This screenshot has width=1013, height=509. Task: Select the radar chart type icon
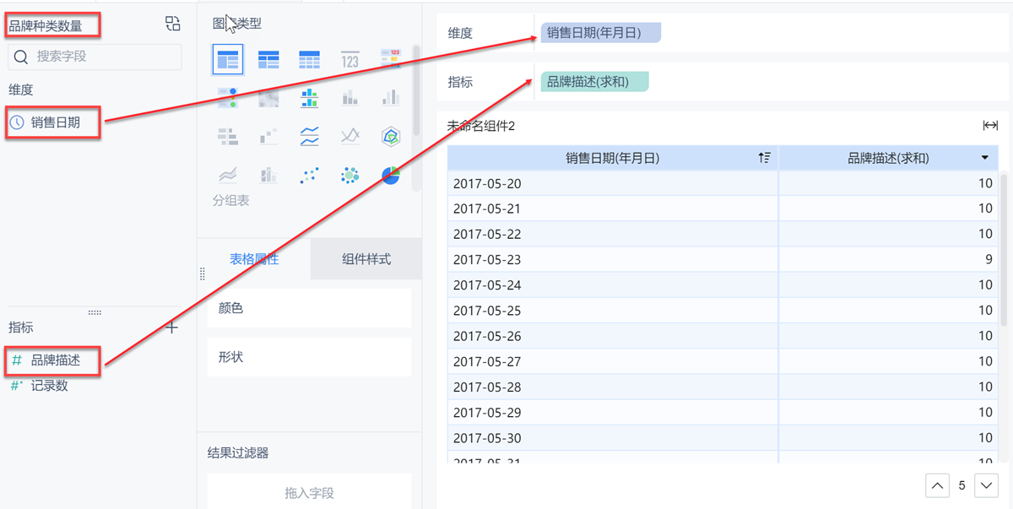pyautogui.click(x=390, y=136)
